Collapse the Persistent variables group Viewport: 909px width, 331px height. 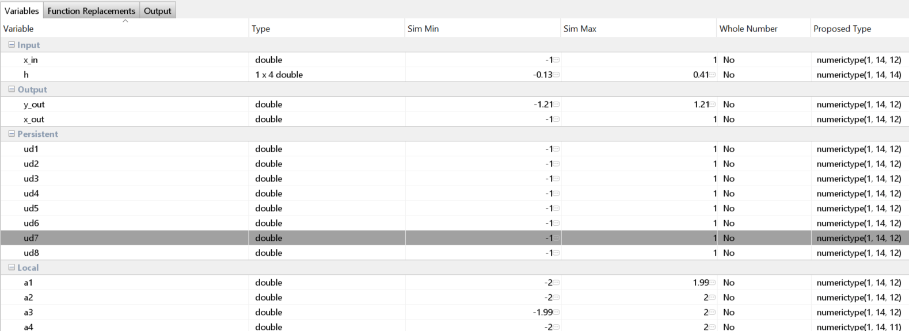(x=12, y=134)
